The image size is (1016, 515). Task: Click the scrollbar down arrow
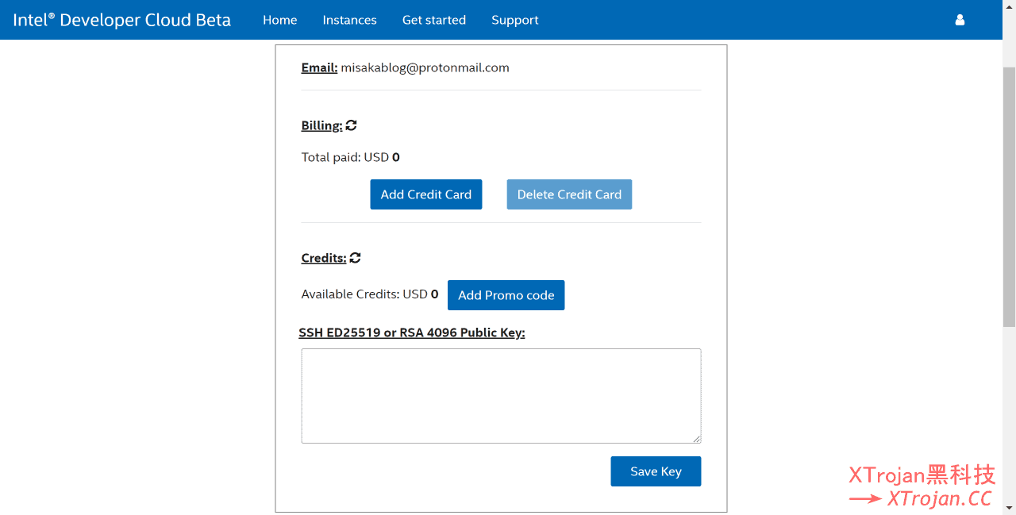pos(1009,507)
